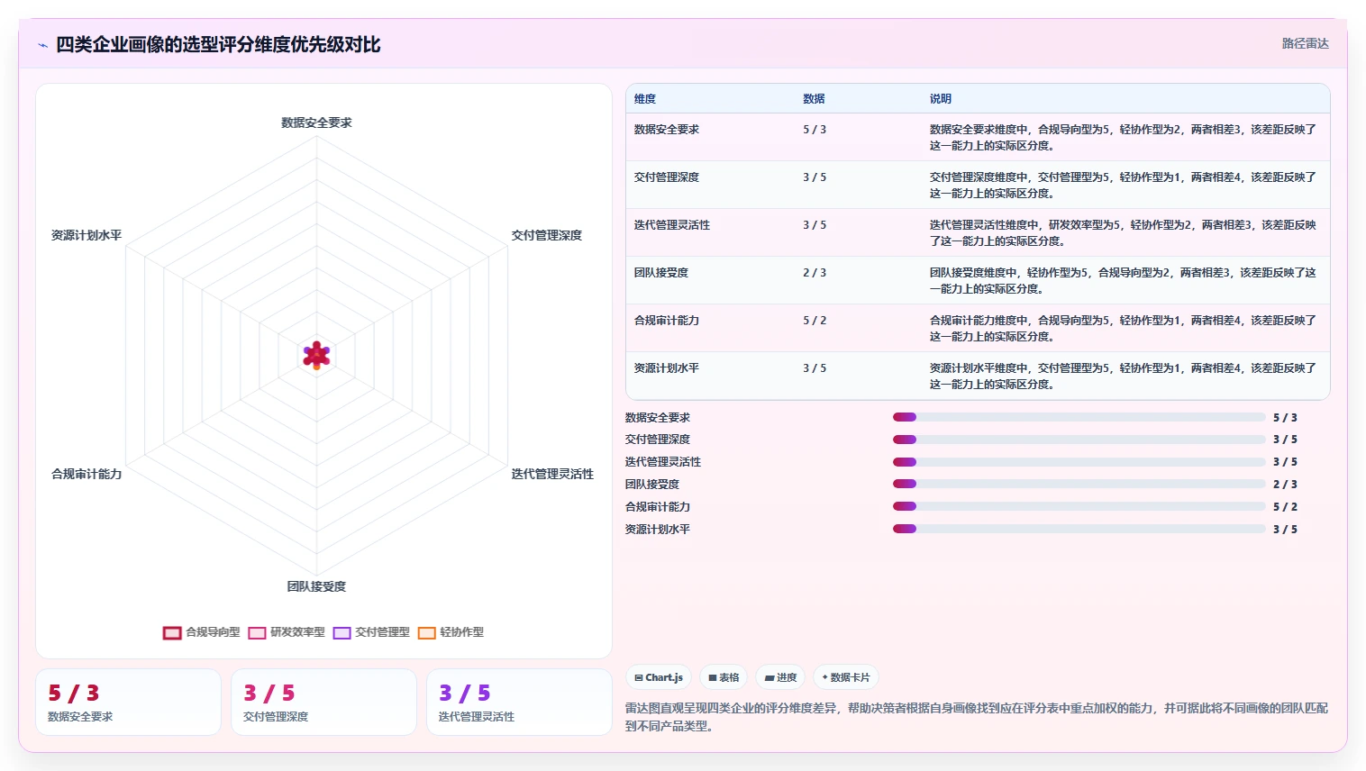Click the 交付管理深度 progress bar
The width and height of the screenshot is (1366, 771).
tap(1079, 440)
